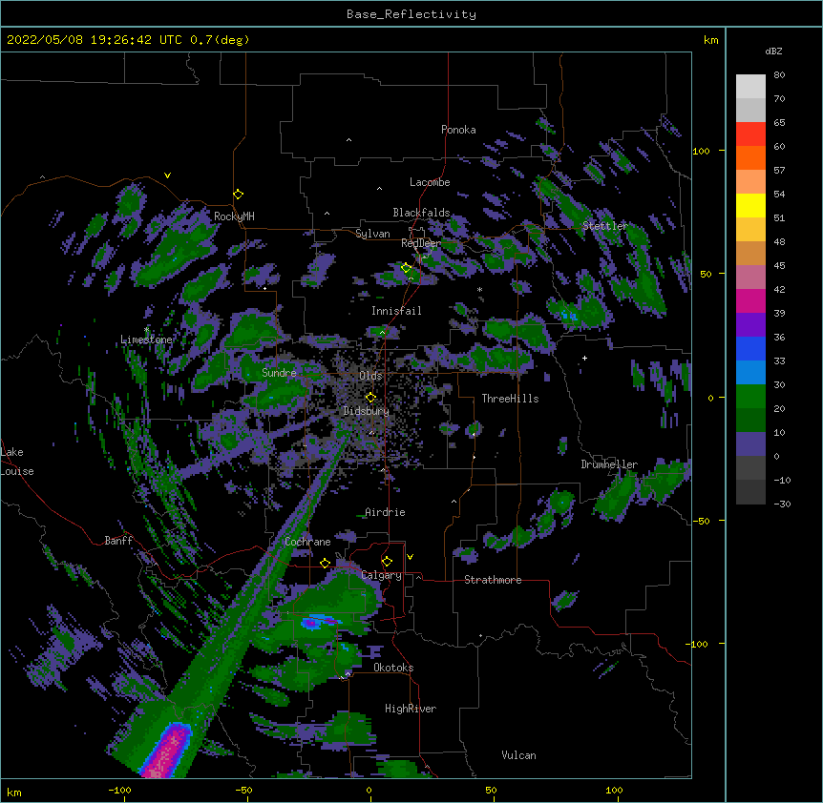The width and height of the screenshot is (823, 803).
Task: Click the yellow diamond marker near RockyMH
Action: pos(239,195)
